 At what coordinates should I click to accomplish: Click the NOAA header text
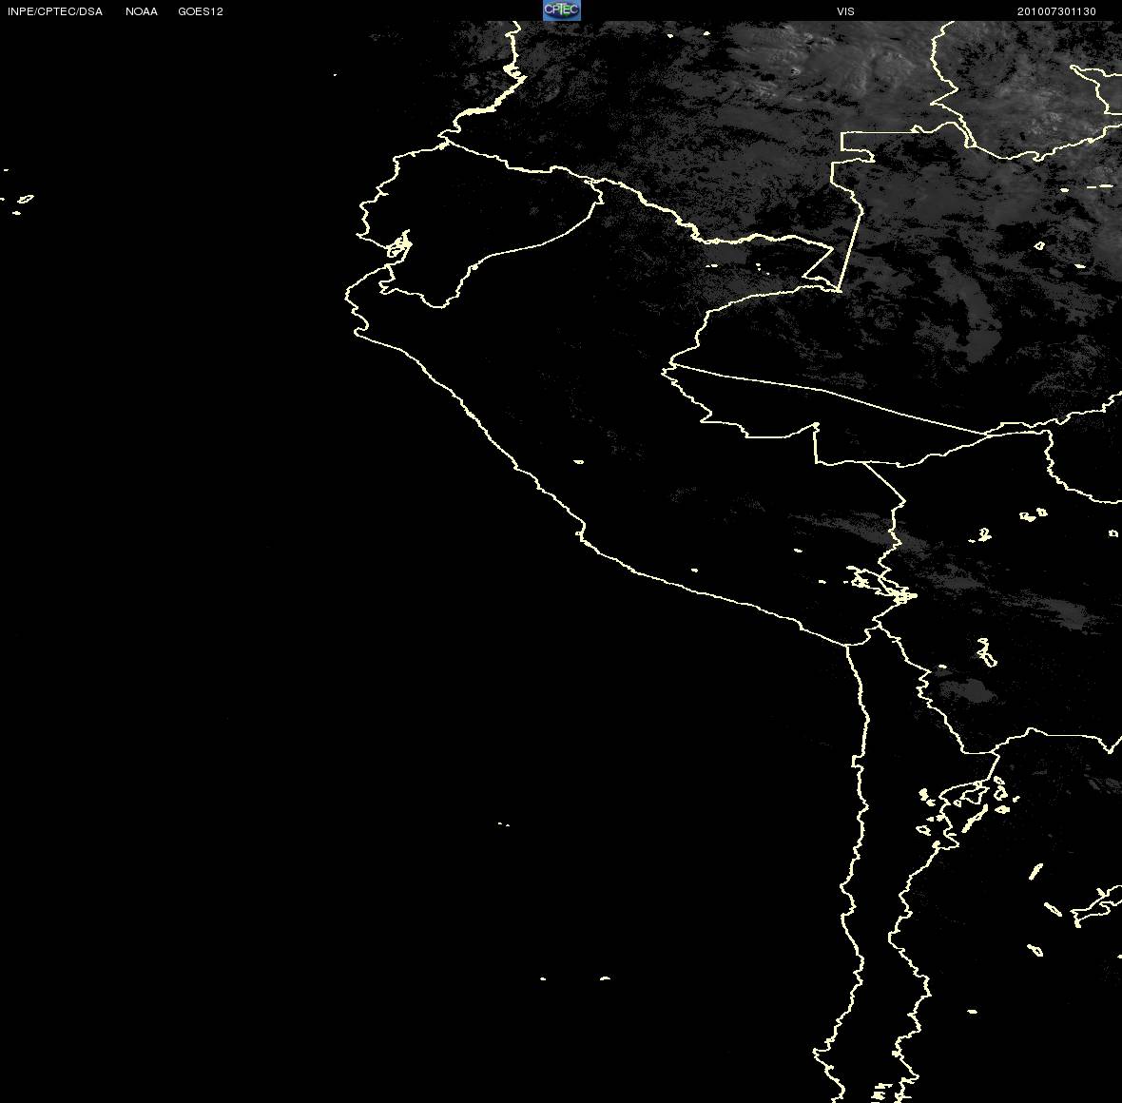pyautogui.click(x=142, y=11)
